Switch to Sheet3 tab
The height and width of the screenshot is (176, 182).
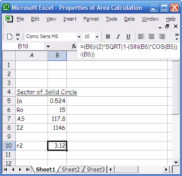[96, 170]
